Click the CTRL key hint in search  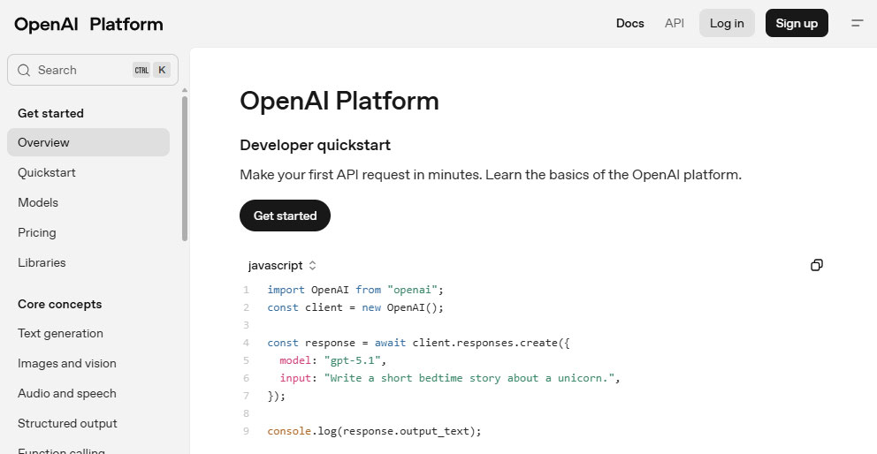tap(141, 71)
